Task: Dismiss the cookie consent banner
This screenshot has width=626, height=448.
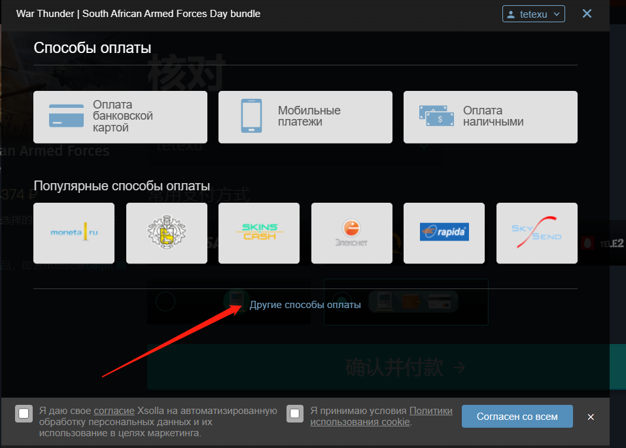Action: (591, 417)
